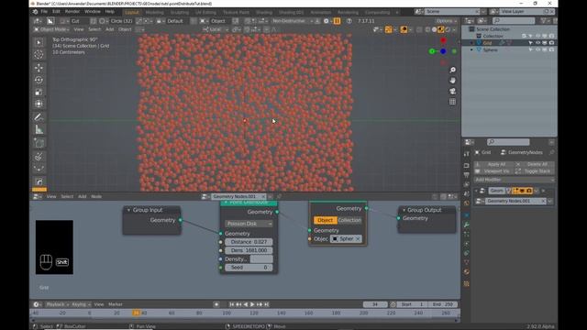
Task: Toggle eye visibility for Grid in outliner
Action: [x=537, y=43]
